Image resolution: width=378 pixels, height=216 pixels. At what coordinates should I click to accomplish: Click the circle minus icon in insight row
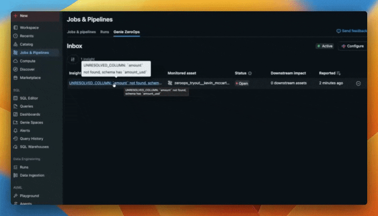tap(359, 83)
